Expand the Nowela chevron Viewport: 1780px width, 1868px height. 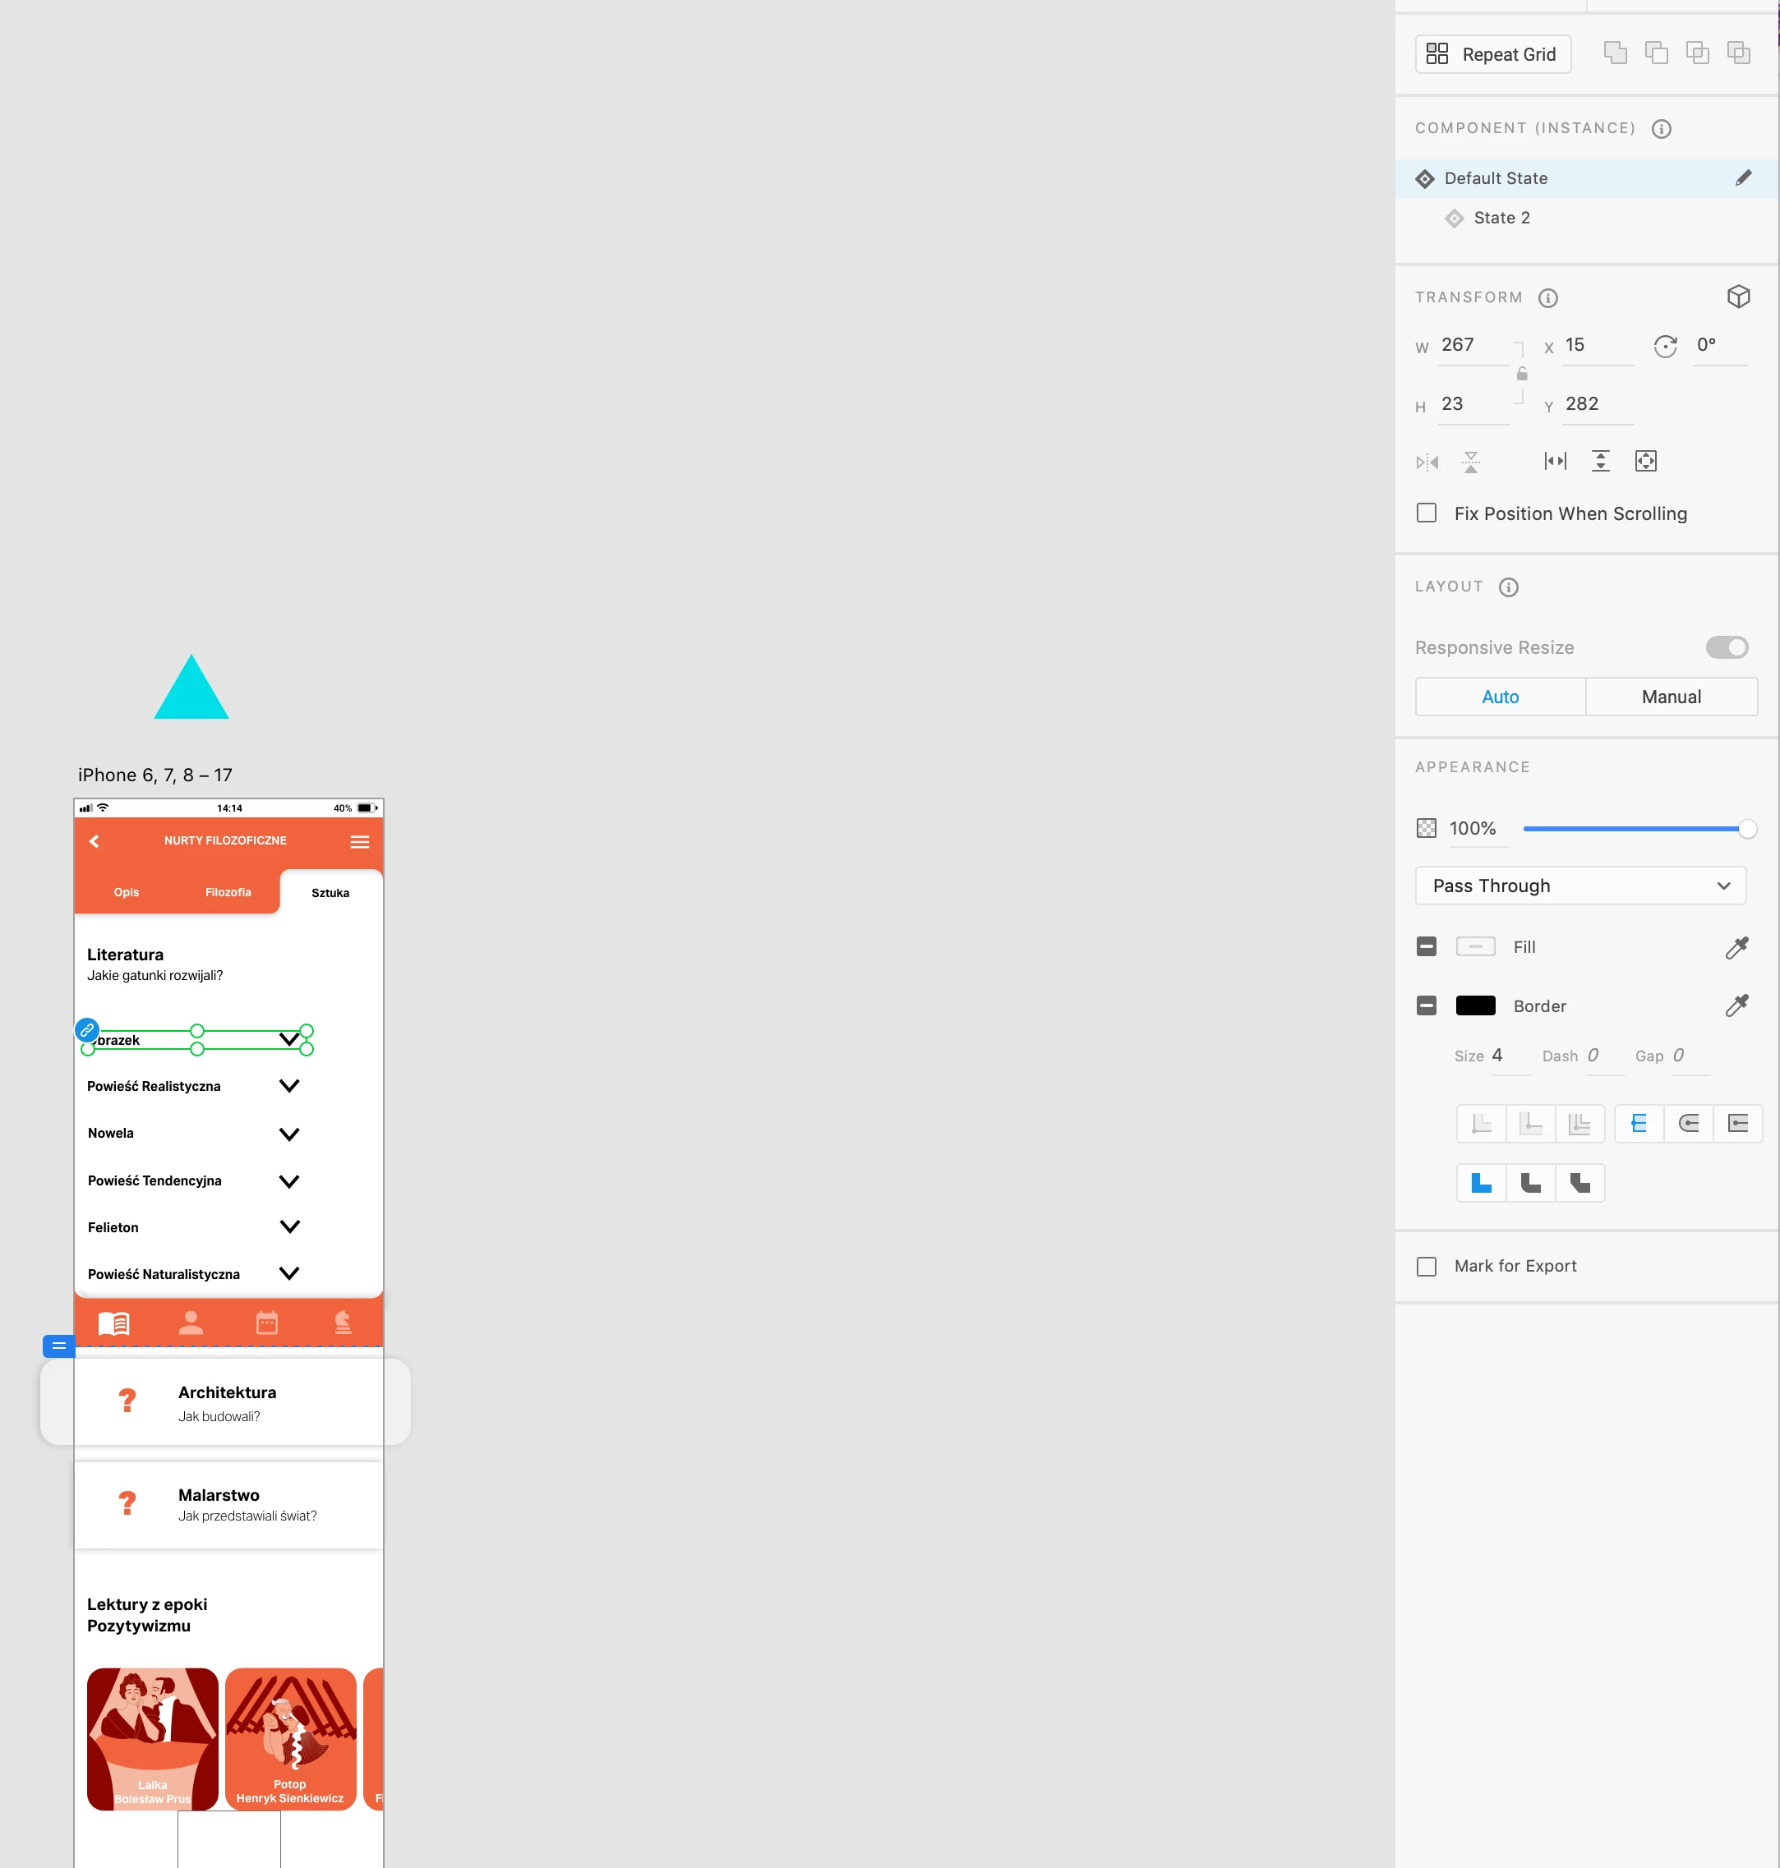pyautogui.click(x=289, y=1134)
